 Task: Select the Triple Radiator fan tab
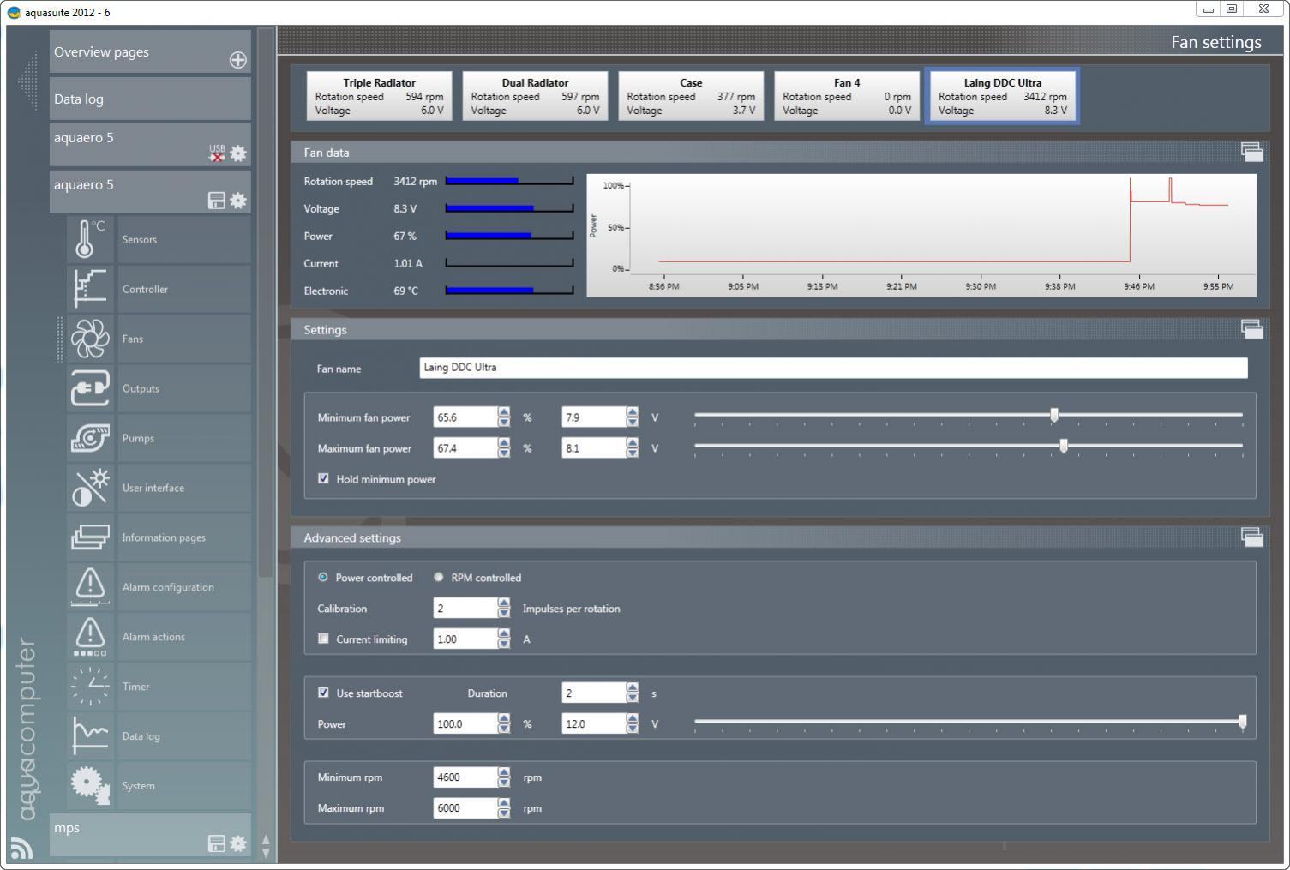point(379,96)
